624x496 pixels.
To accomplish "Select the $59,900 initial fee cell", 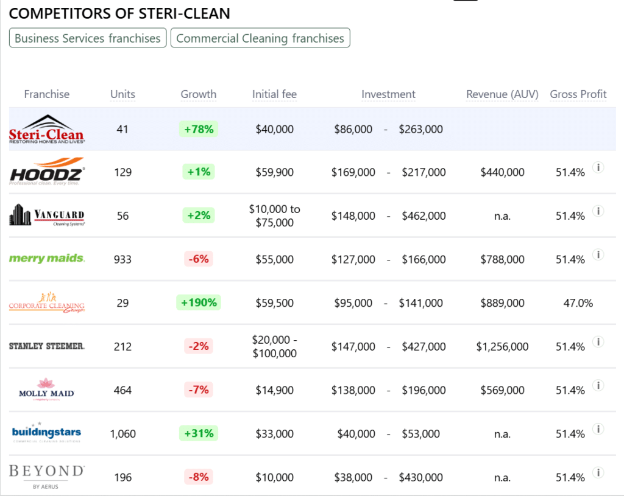I will tap(275, 172).
